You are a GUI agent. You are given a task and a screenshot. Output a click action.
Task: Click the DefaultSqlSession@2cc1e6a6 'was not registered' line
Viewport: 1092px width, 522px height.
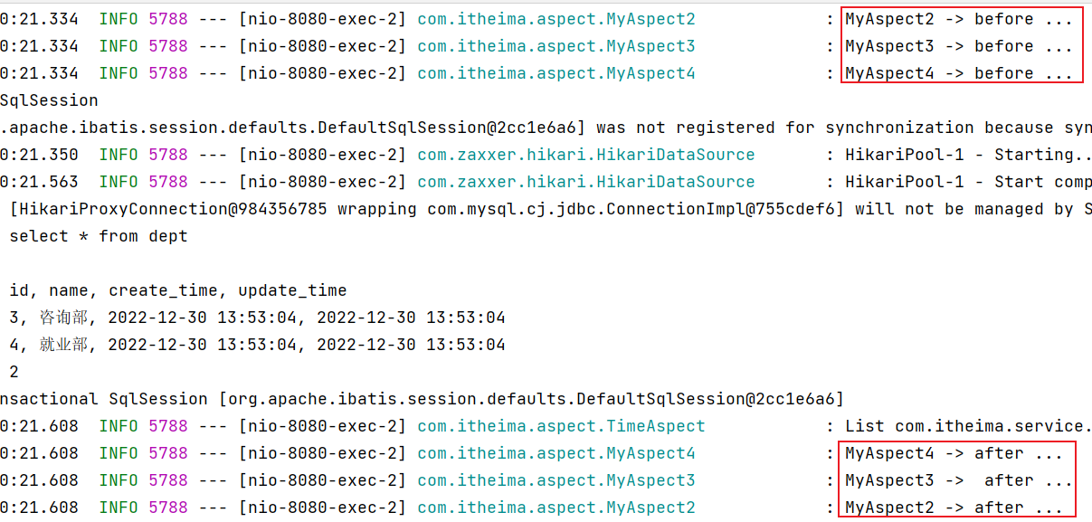546,128
